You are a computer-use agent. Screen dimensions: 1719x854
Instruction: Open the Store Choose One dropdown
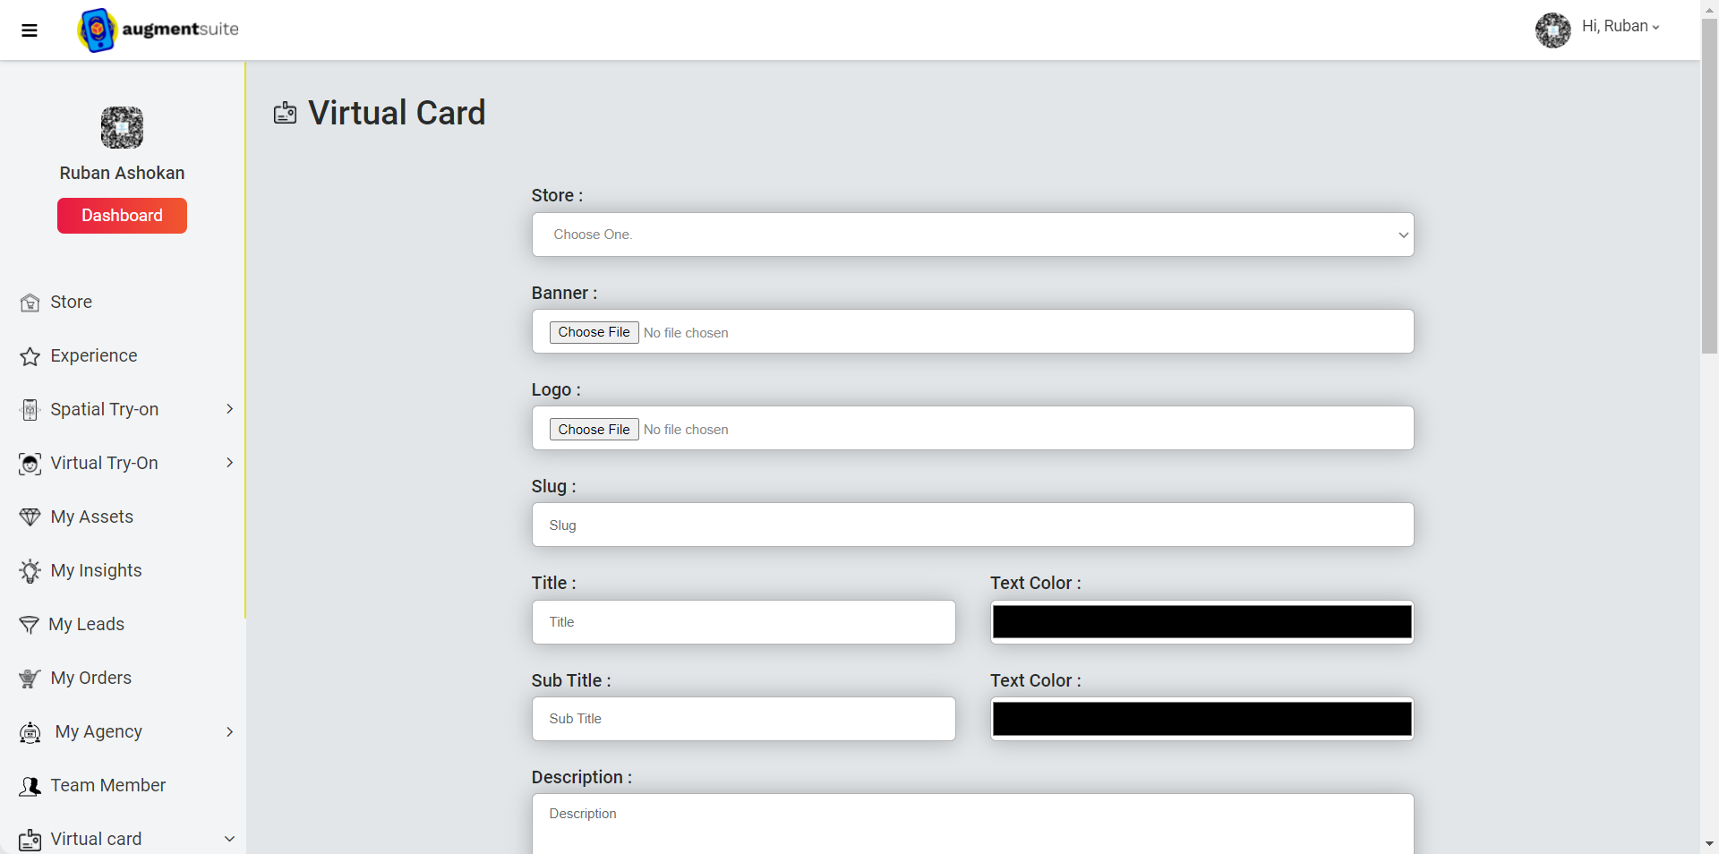click(972, 235)
